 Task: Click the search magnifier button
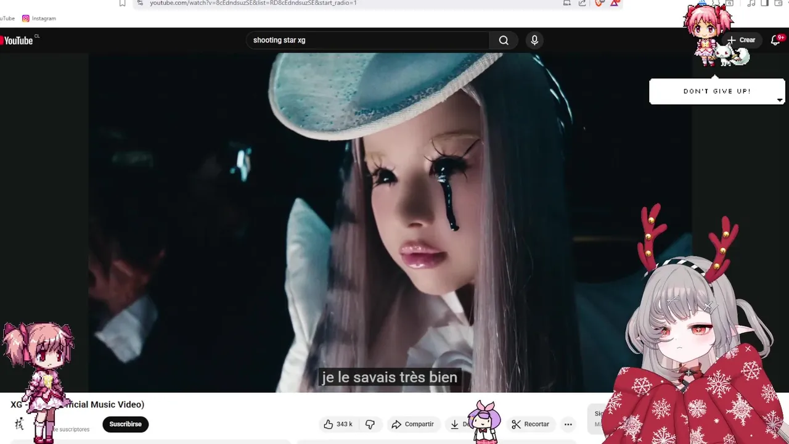504,40
